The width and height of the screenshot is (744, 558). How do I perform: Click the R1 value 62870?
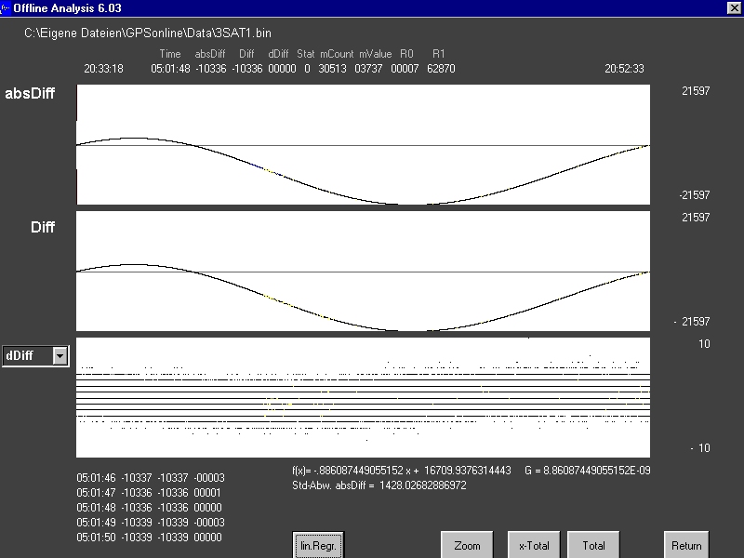tap(441, 69)
